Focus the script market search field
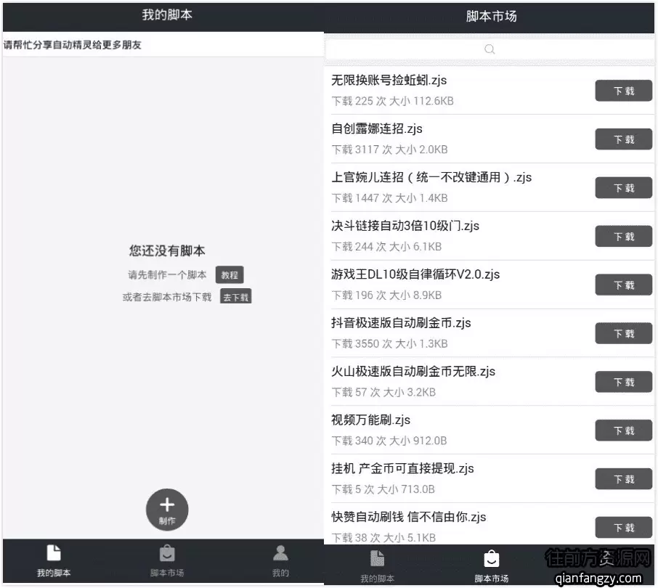658x588 pixels. (x=490, y=49)
